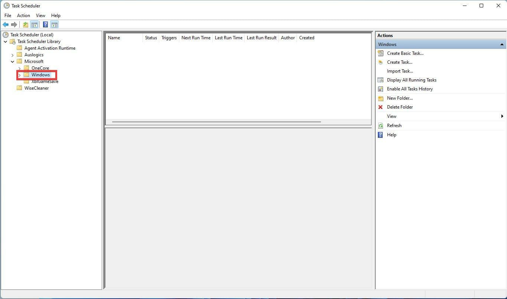This screenshot has width=507, height=299.
Task: Click the task list horizontal scrollbar
Action: pyautogui.click(x=216, y=122)
